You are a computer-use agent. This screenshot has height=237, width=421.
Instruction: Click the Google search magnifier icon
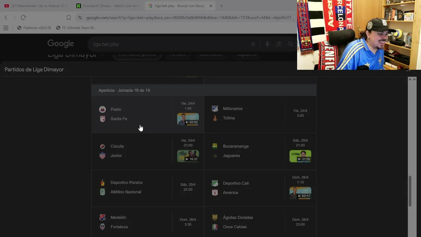tap(290, 44)
